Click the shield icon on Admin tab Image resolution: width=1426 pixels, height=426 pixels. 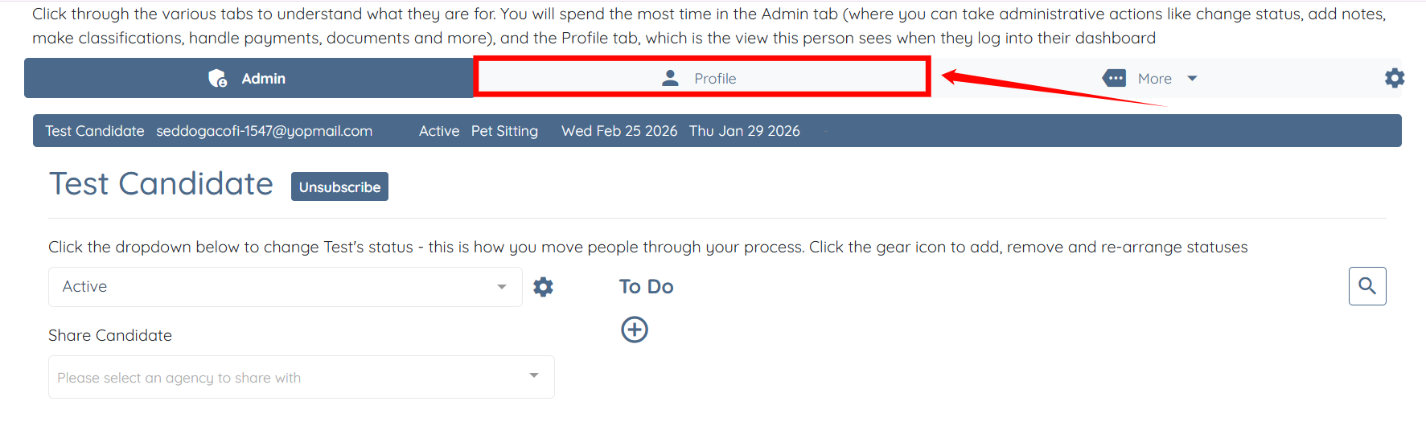[217, 78]
